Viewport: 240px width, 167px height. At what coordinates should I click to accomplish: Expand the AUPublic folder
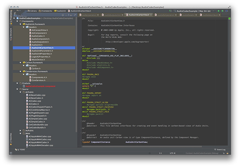click(x=20, y=130)
